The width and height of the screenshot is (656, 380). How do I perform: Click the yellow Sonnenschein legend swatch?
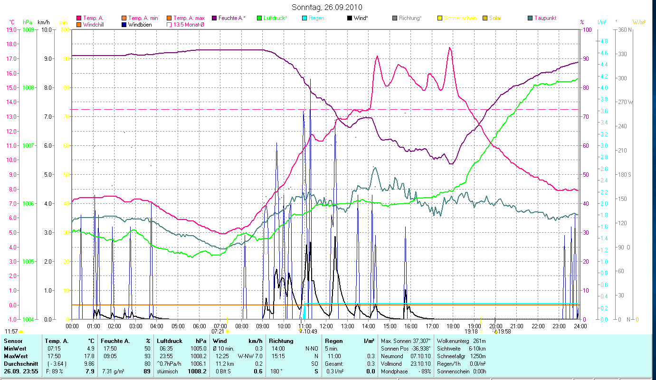[x=440, y=18]
